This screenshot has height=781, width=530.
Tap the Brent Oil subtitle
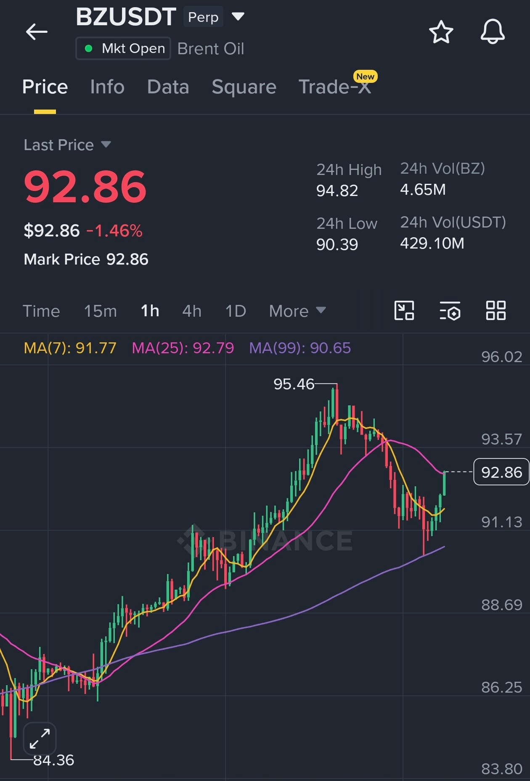[x=211, y=49]
